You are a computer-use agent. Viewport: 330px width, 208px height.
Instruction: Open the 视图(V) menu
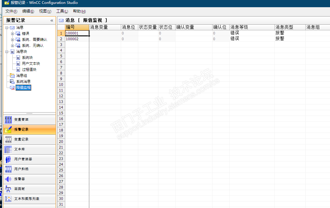point(45,11)
